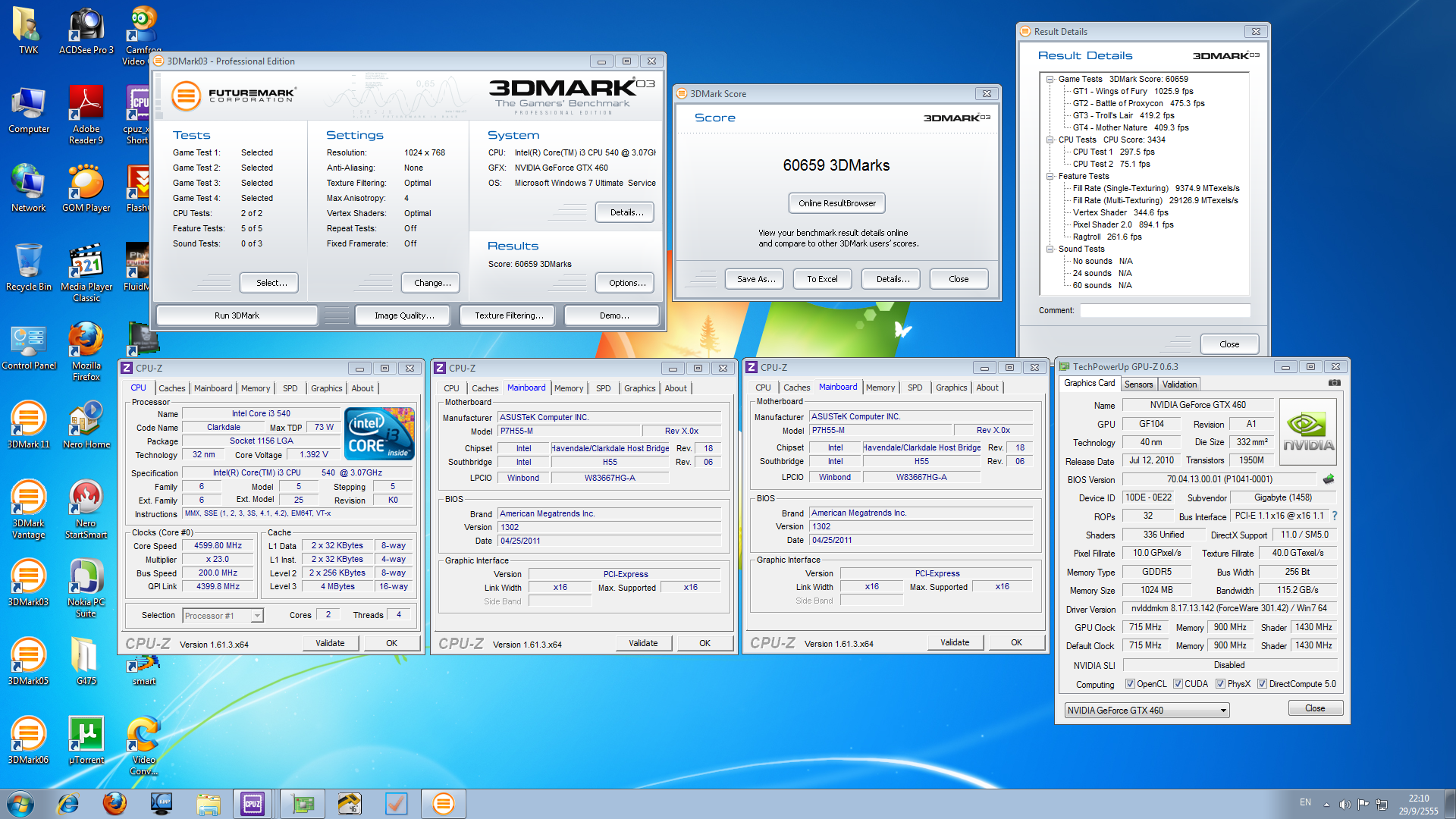Toggle the OpenCL checkbox in GPU-Z

1130,684
